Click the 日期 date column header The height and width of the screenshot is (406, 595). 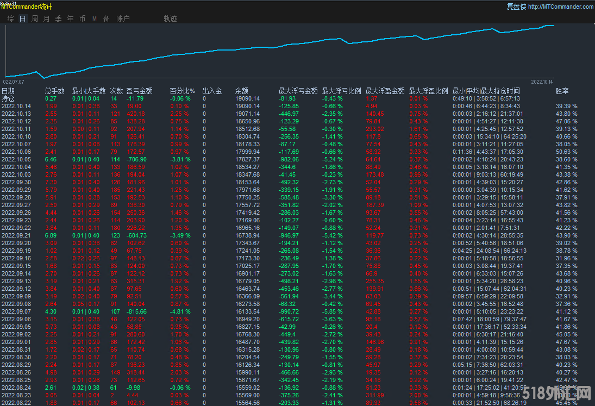[x=8, y=91]
